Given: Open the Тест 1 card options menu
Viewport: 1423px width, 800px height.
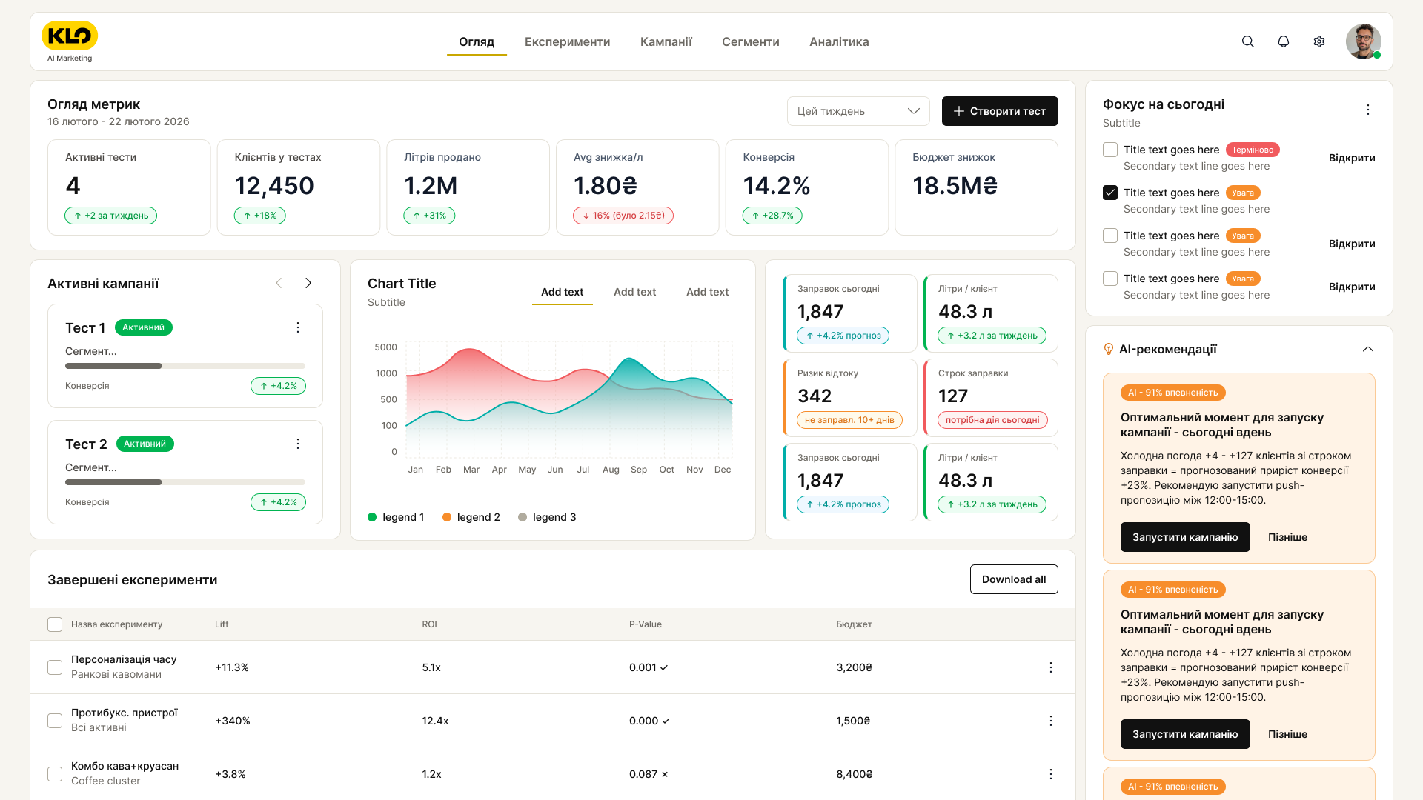Looking at the screenshot, I should point(298,327).
